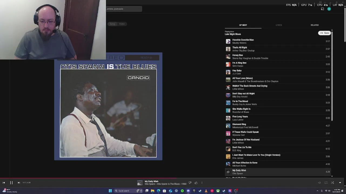Play She Walks Right In by Roomful of Blues
Image resolution: width=346 pixels, height=194 pixels.
[278, 110]
